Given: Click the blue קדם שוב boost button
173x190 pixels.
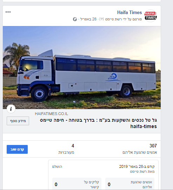Looking at the screenshot, I should point(17,149).
